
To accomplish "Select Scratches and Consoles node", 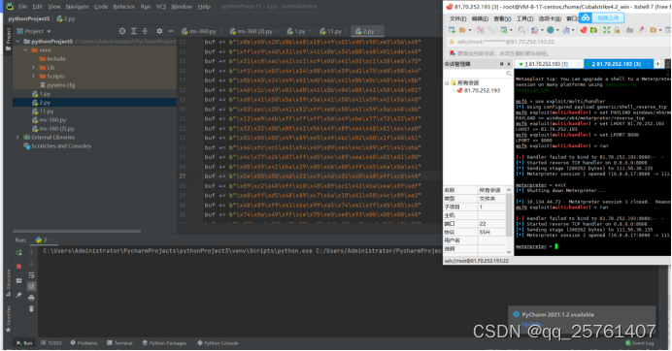I will 57,146.
